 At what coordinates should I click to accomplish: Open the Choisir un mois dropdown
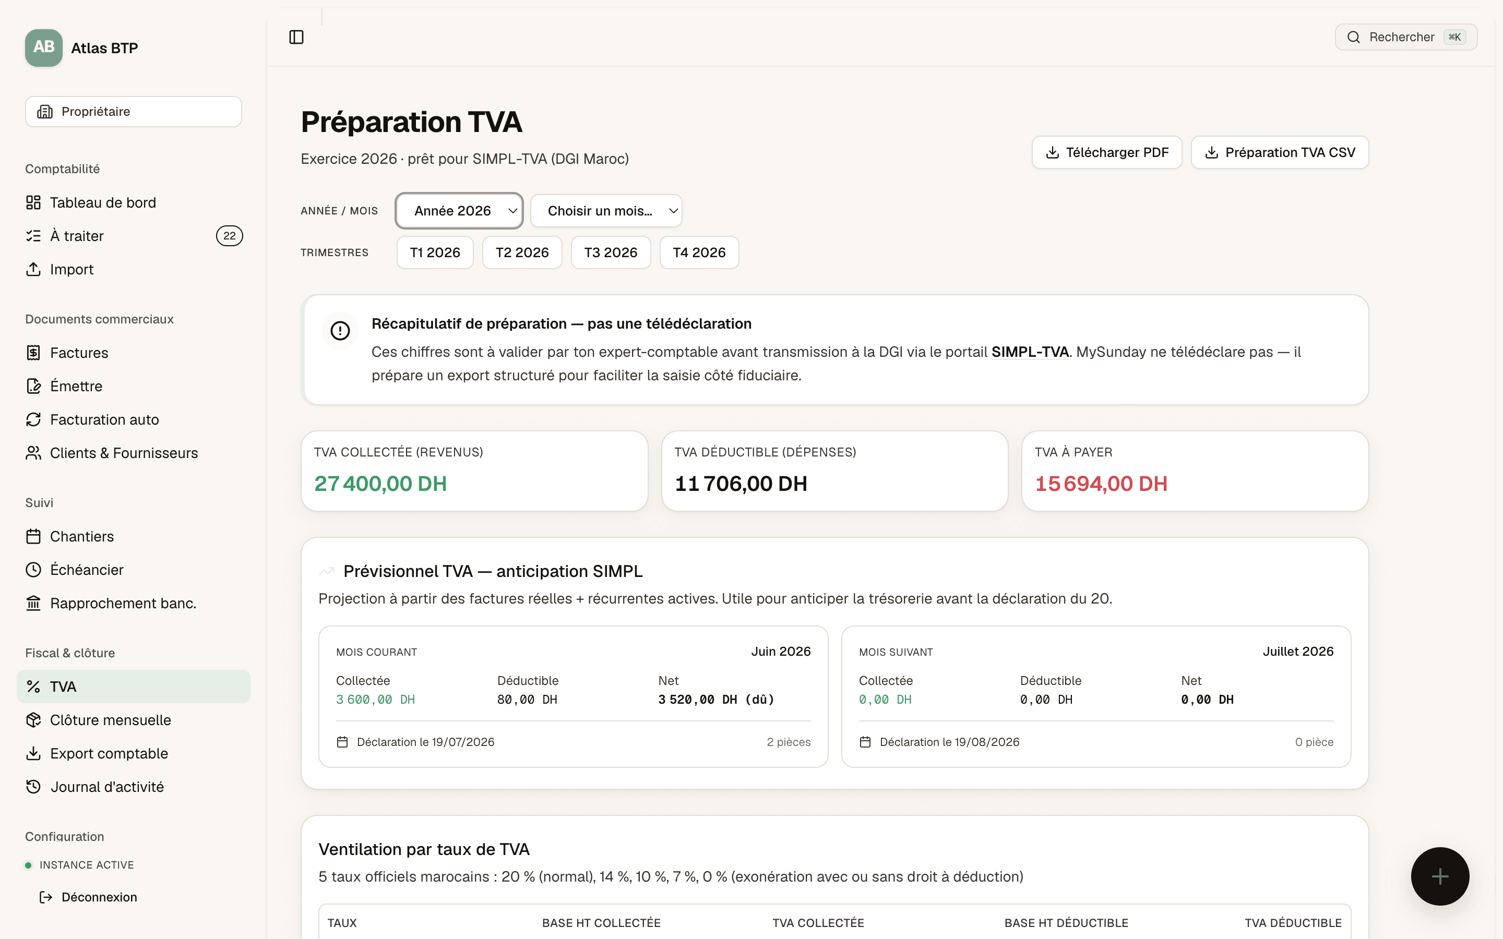click(606, 211)
